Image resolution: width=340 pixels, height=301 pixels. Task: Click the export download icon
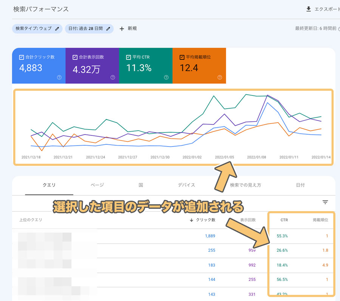click(308, 9)
